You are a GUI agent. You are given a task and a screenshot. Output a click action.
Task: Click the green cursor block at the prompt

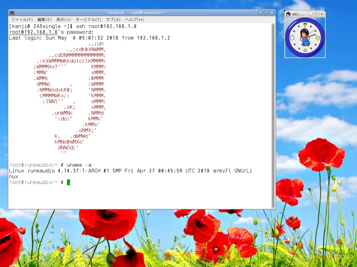point(68,182)
